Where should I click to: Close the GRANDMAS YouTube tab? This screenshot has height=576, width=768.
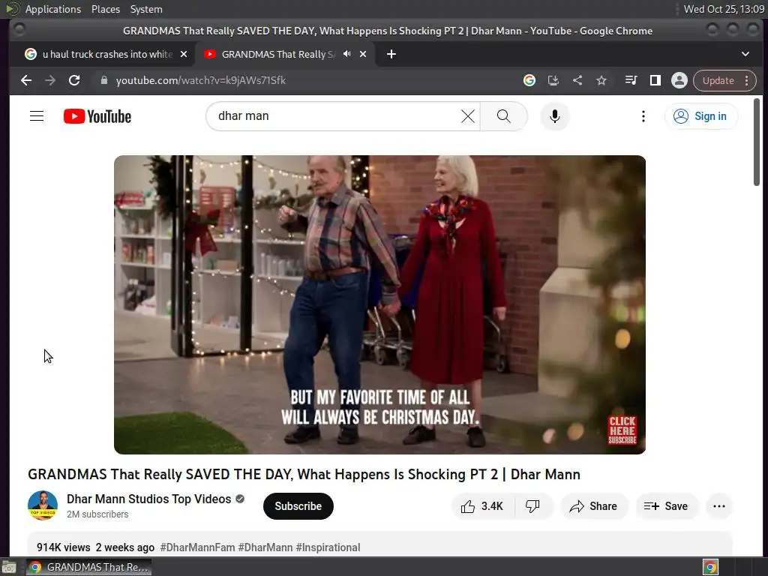pos(363,54)
